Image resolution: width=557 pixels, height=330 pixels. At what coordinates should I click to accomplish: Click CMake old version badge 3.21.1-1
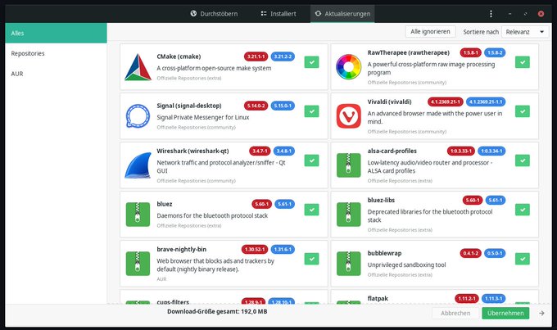coord(256,57)
